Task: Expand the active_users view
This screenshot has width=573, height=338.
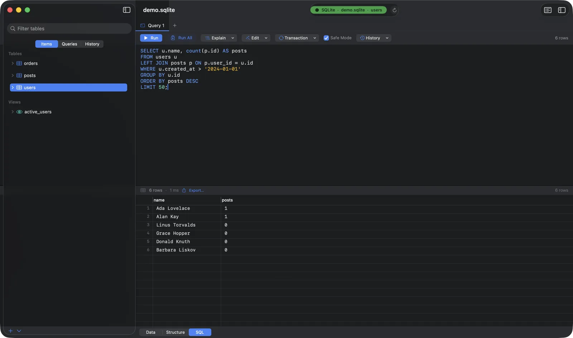Action: click(13, 112)
